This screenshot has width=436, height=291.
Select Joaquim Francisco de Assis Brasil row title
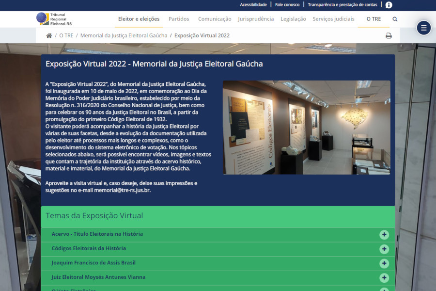click(93, 263)
